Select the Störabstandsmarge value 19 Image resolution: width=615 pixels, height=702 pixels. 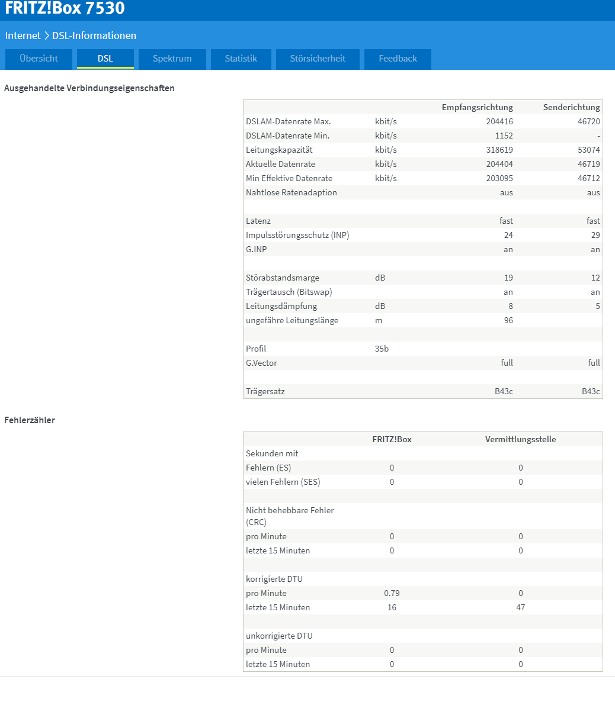click(x=508, y=278)
